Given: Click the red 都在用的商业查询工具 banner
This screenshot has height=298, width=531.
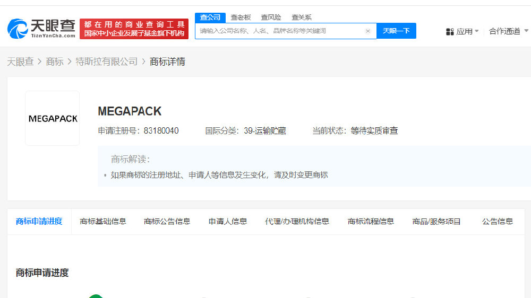Looking at the screenshot, I should (x=134, y=29).
